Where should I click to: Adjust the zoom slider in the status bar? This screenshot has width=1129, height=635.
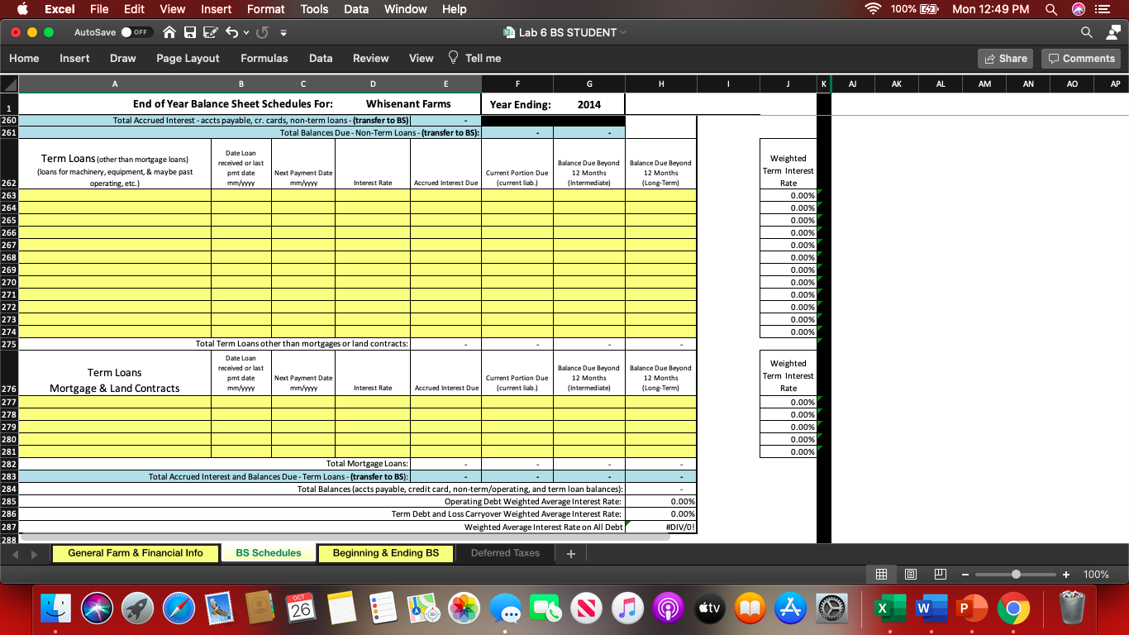pos(1015,574)
